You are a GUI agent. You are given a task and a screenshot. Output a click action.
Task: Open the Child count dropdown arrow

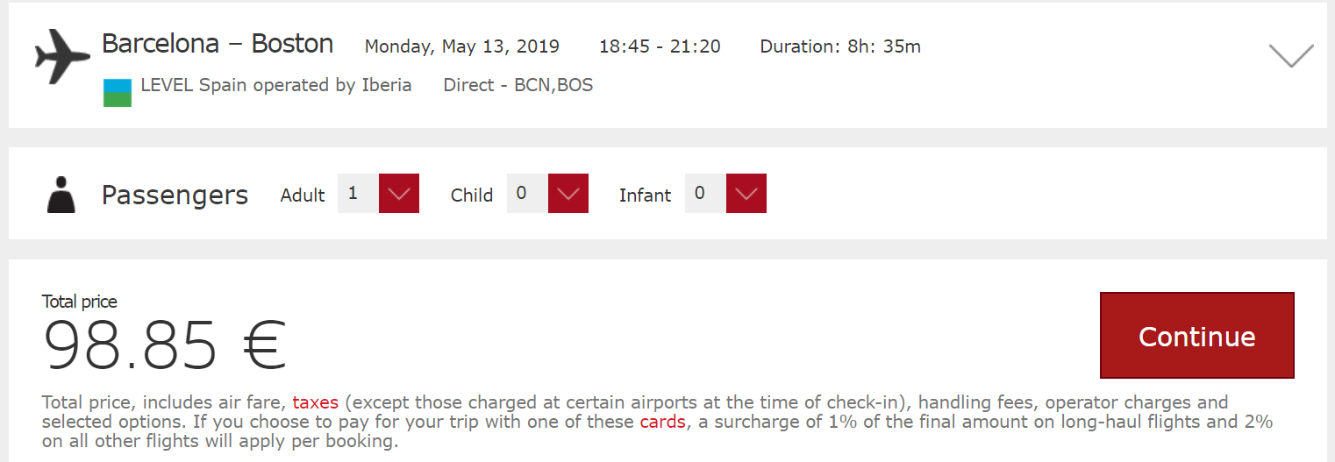568,194
